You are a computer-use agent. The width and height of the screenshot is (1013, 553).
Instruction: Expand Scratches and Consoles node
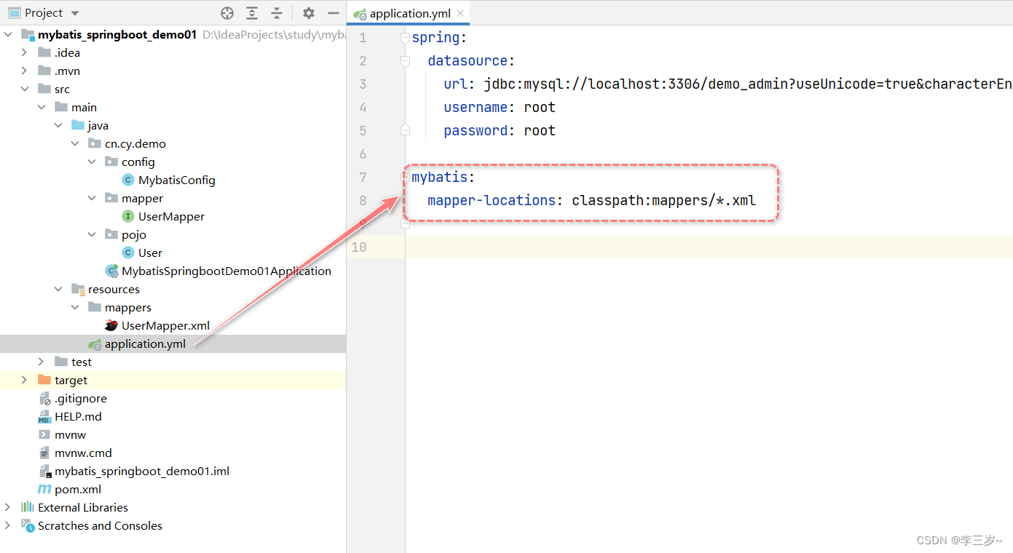point(8,525)
